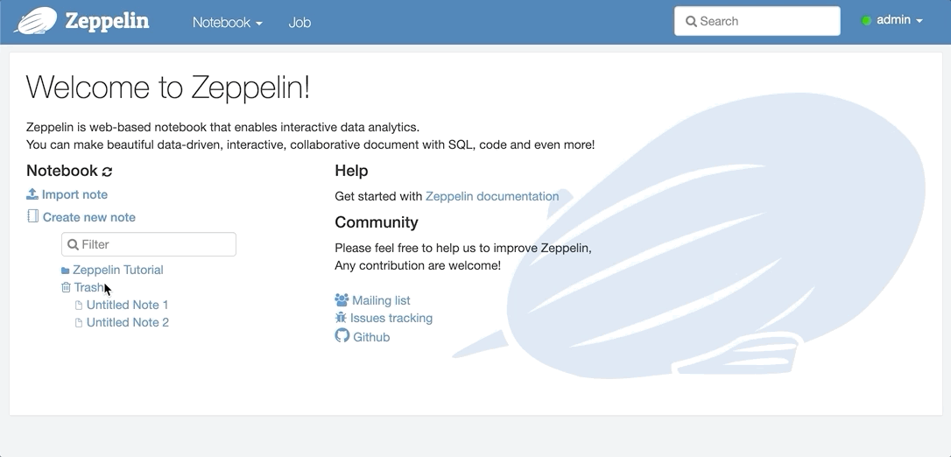This screenshot has width=951, height=457.
Task: Click the green connection status dot
Action: pyautogui.click(x=866, y=21)
